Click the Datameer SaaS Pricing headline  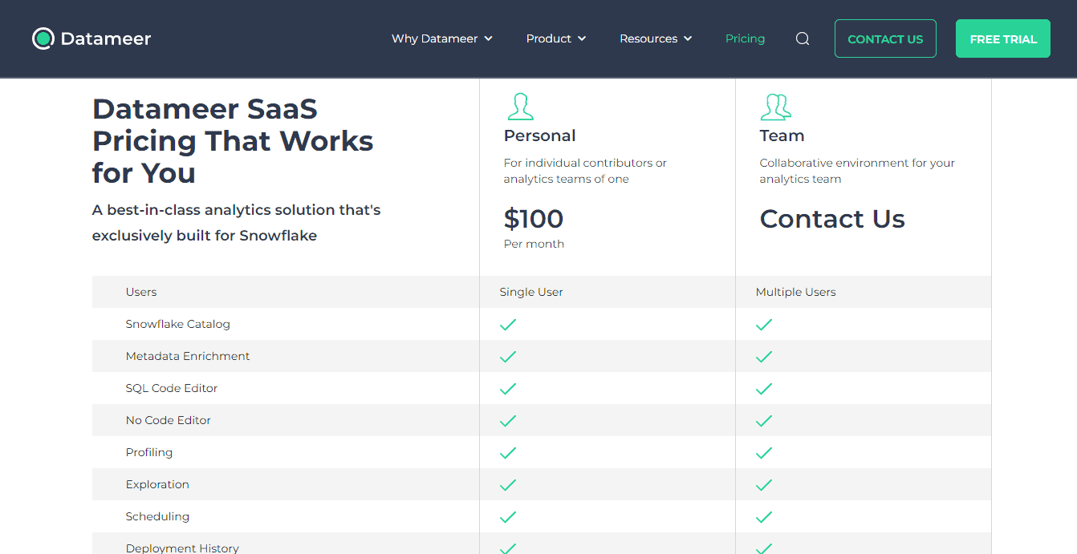click(233, 140)
